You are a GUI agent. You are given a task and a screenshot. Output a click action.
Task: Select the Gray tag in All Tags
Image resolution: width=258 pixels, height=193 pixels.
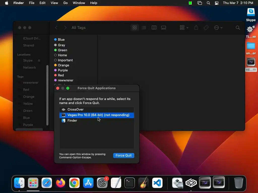(59, 45)
